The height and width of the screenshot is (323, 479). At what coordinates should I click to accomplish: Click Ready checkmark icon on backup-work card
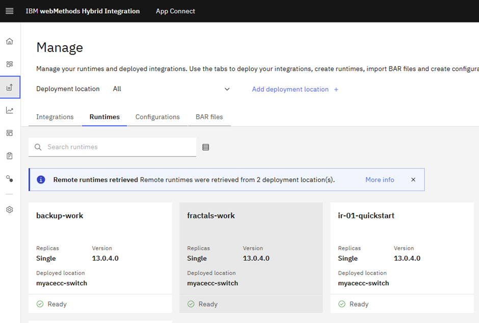pos(40,304)
